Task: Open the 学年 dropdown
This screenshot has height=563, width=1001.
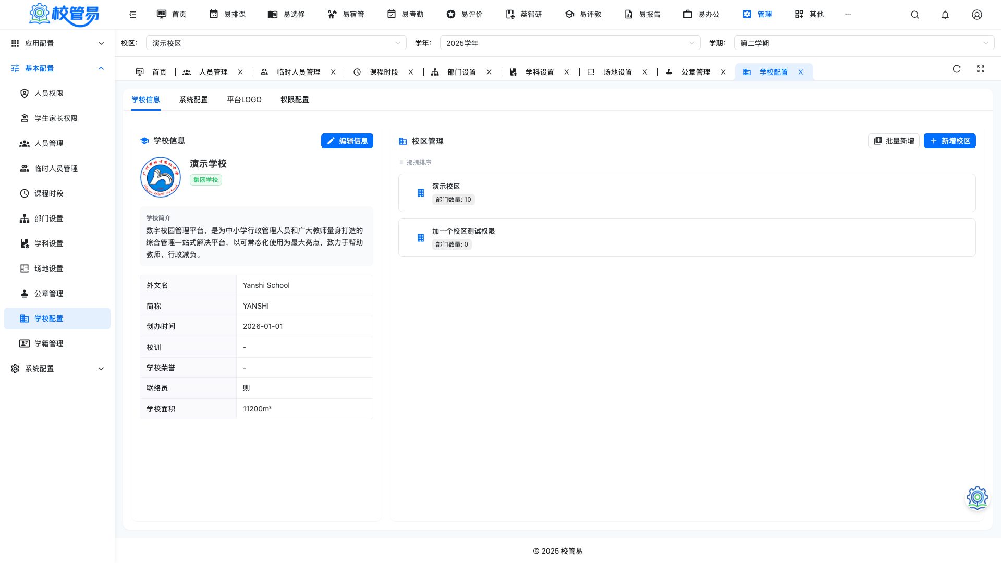Action: [x=570, y=43]
